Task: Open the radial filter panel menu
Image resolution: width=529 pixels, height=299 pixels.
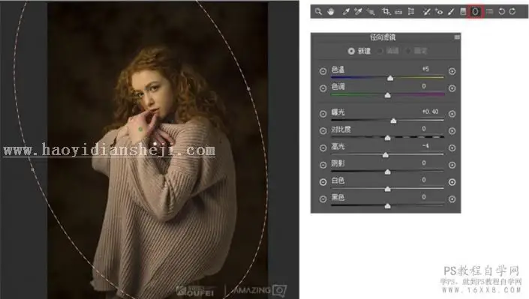Action: click(x=457, y=37)
